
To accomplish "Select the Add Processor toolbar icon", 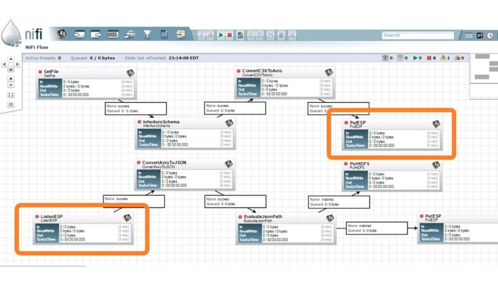I will coord(62,34).
